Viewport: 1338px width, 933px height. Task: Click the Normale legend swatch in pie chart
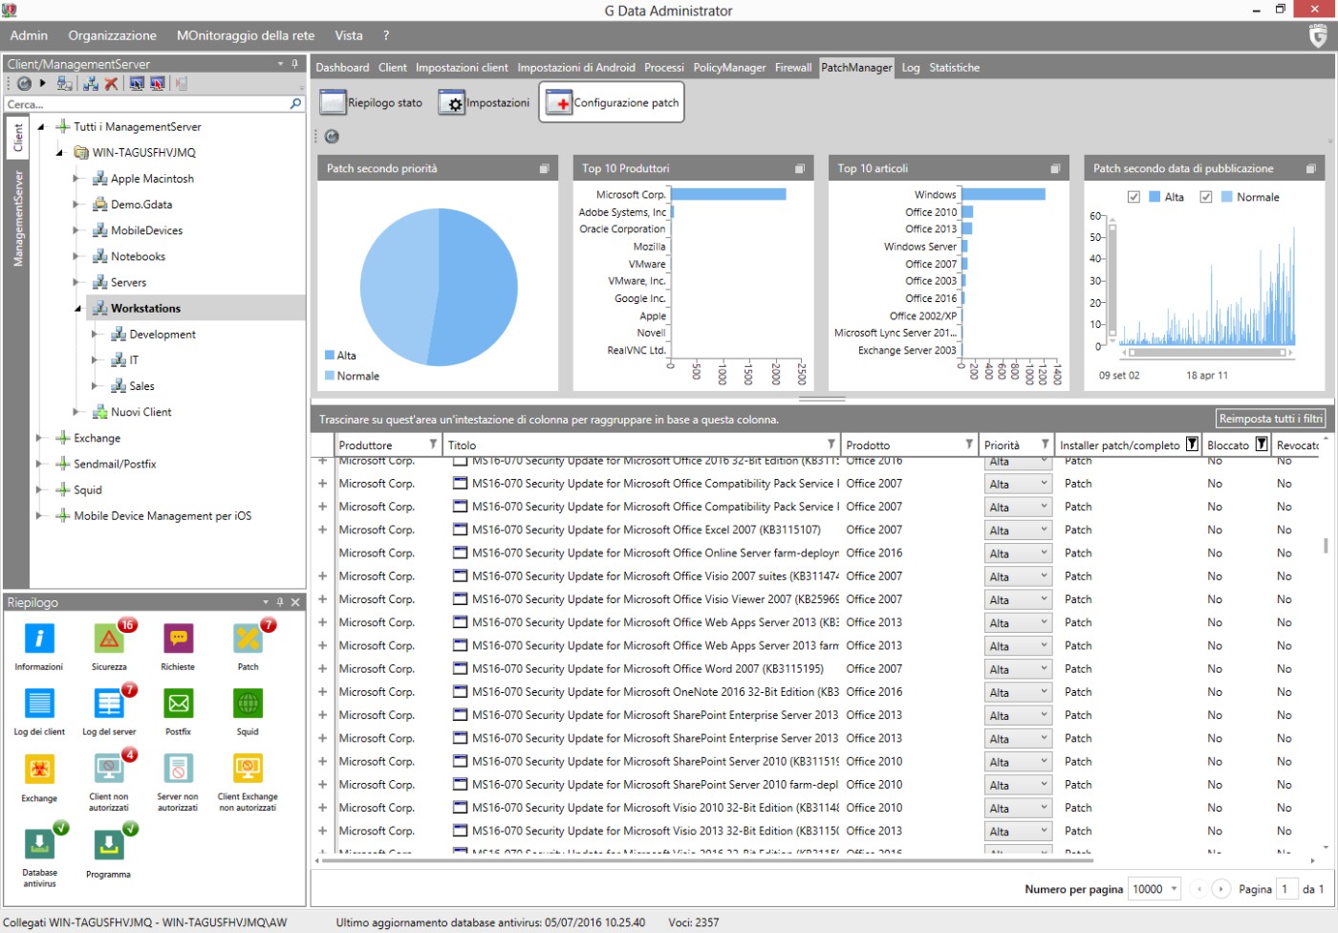pos(330,376)
